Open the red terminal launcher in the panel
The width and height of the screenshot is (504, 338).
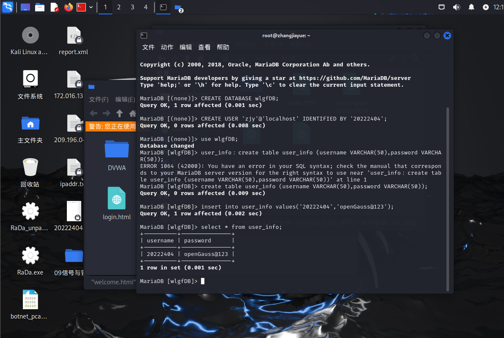pos(81,7)
